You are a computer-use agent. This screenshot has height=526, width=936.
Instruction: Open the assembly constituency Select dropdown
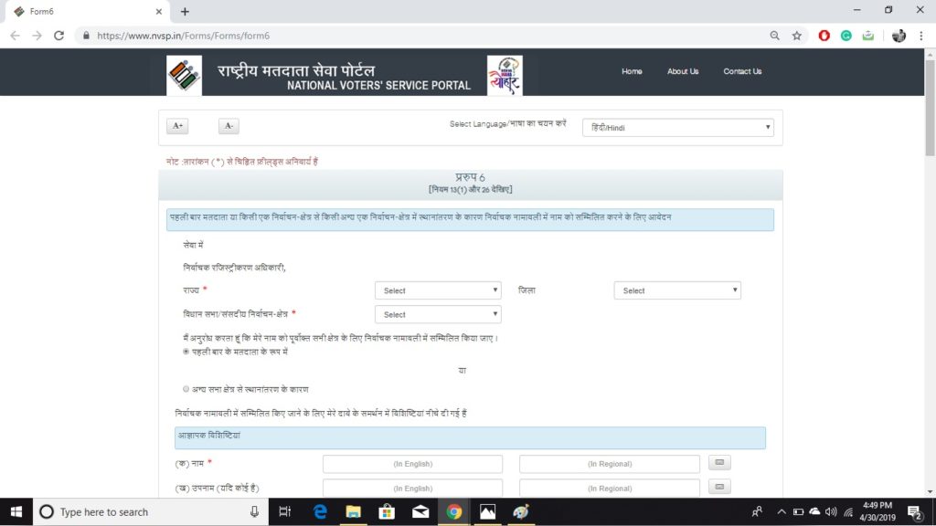coord(438,314)
